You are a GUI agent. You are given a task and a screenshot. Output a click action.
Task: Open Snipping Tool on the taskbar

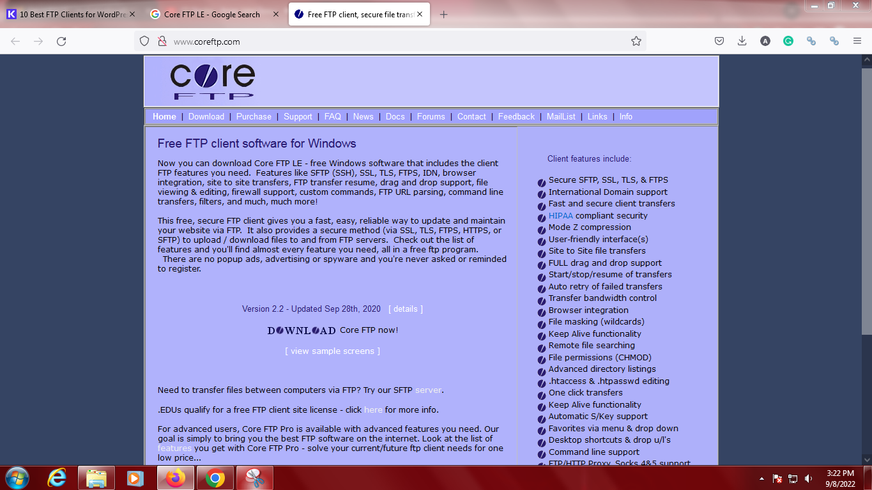(255, 478)
